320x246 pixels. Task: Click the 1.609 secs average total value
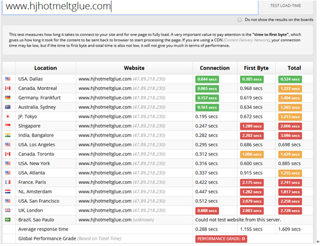pos(289,229)
